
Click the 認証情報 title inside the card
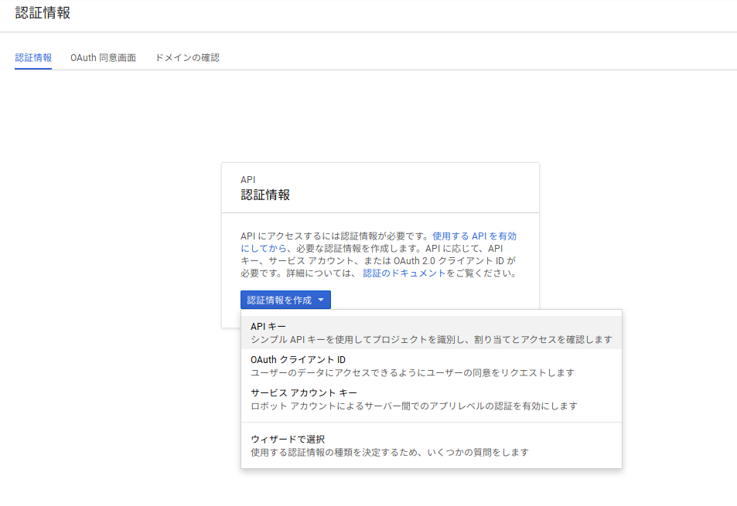265,195
